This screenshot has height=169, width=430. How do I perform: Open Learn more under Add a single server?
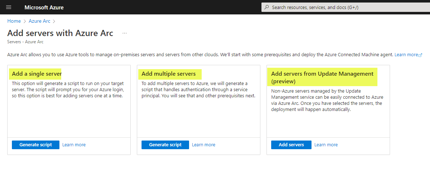[x=74, y=144]
